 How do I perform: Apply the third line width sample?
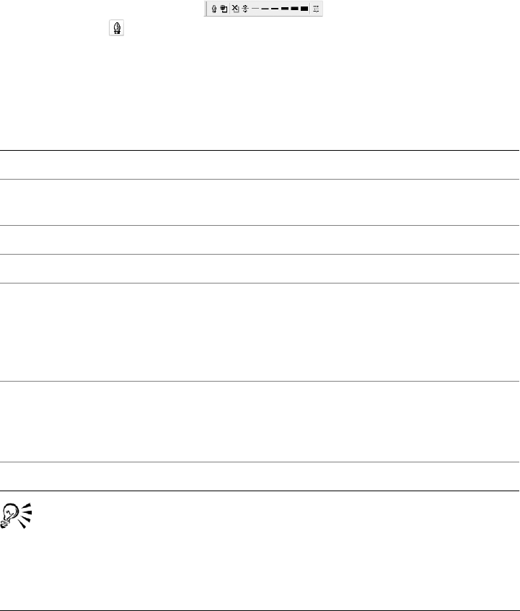[275, 9]
